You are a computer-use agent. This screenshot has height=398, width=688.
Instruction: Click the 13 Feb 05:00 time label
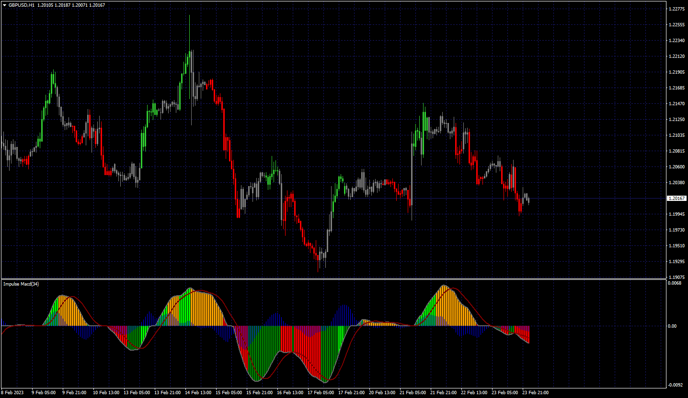[137, 393]
